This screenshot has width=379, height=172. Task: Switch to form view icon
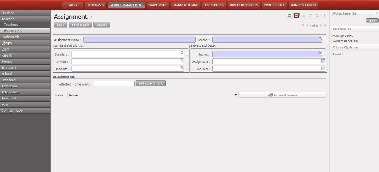tap(296, 16)
